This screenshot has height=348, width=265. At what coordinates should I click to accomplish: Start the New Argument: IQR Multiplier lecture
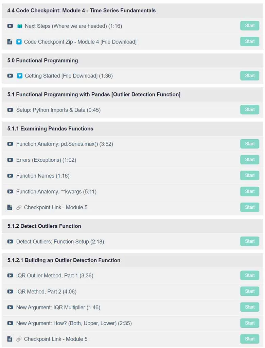[250, 307]
